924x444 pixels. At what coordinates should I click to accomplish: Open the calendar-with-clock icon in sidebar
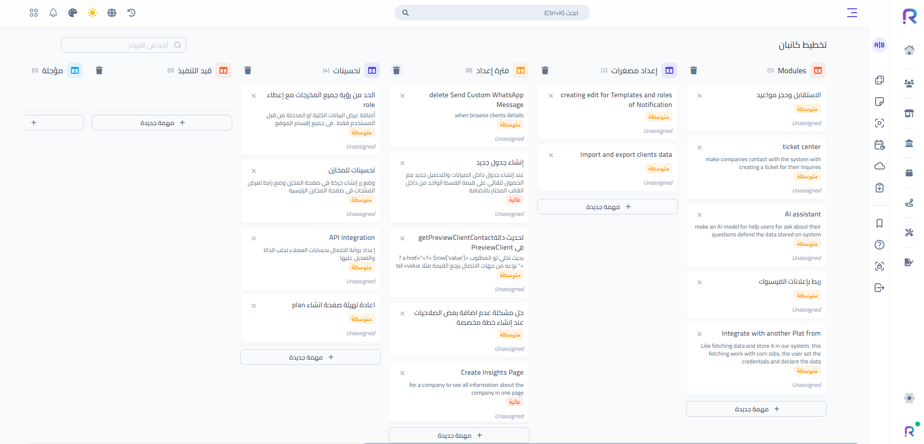click(x=880, y=145)
